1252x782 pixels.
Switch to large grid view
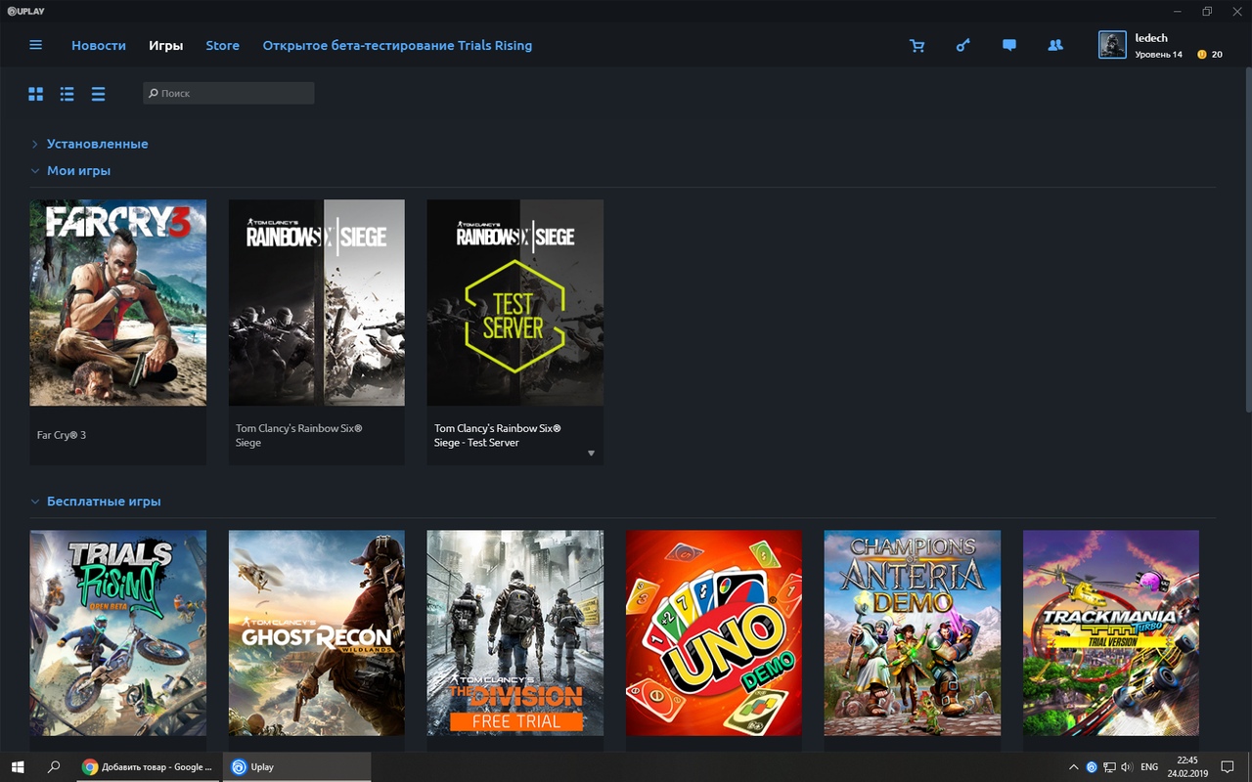pyautogui.click(x=36, y=94)
